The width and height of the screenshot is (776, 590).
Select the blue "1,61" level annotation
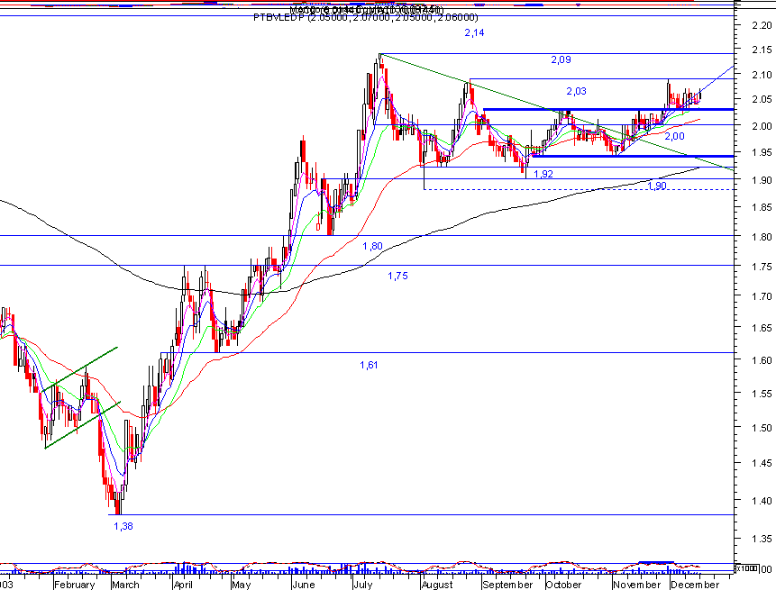click(369, 365)
